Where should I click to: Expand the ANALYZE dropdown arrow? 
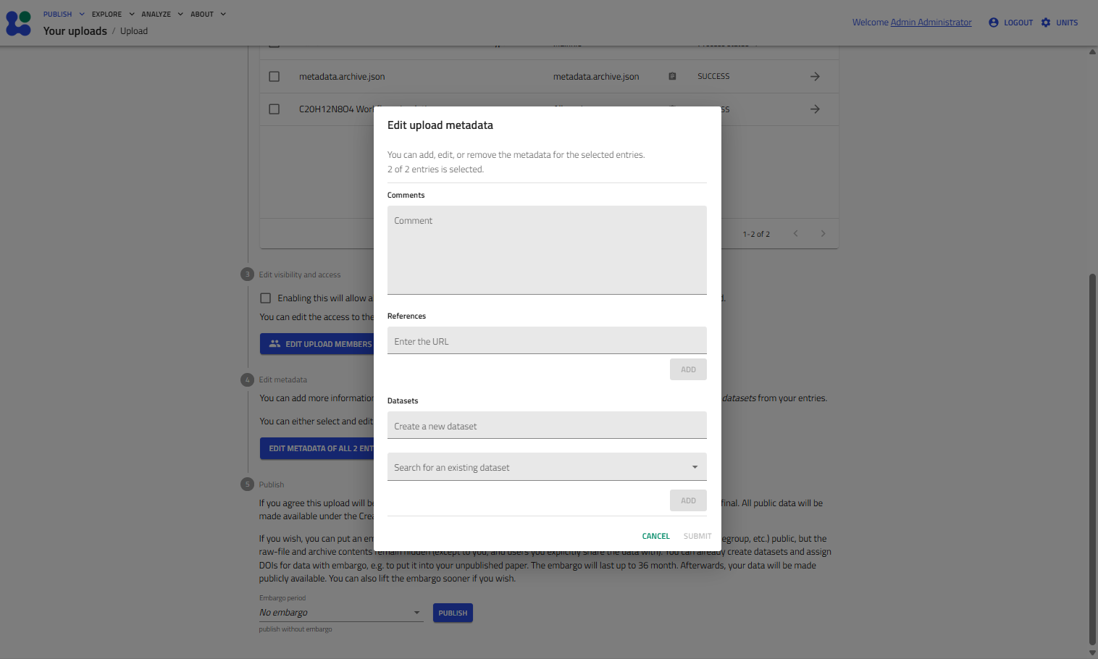pyautogui.click(x=180, y=14)
